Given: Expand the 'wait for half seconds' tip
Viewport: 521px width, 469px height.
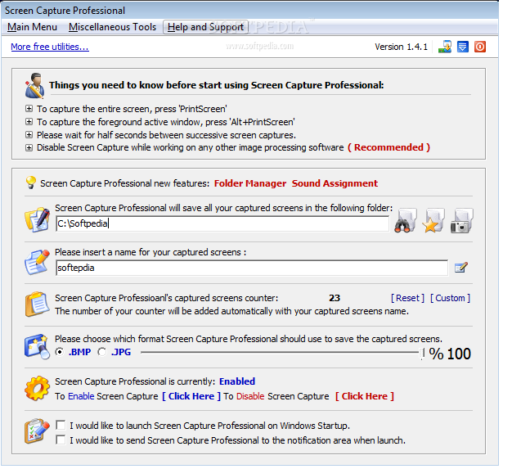Looking at the screenshot, I should [29, 135].
